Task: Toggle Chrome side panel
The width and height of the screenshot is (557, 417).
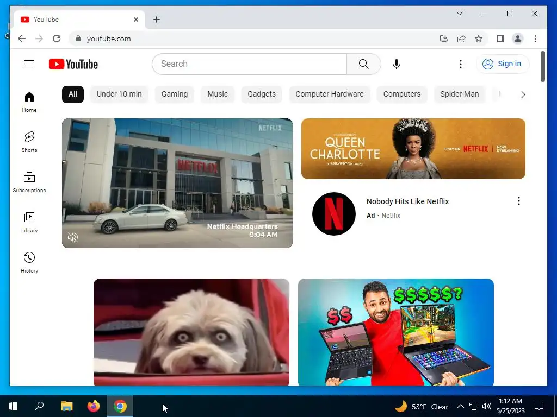Action: [500, 39]
